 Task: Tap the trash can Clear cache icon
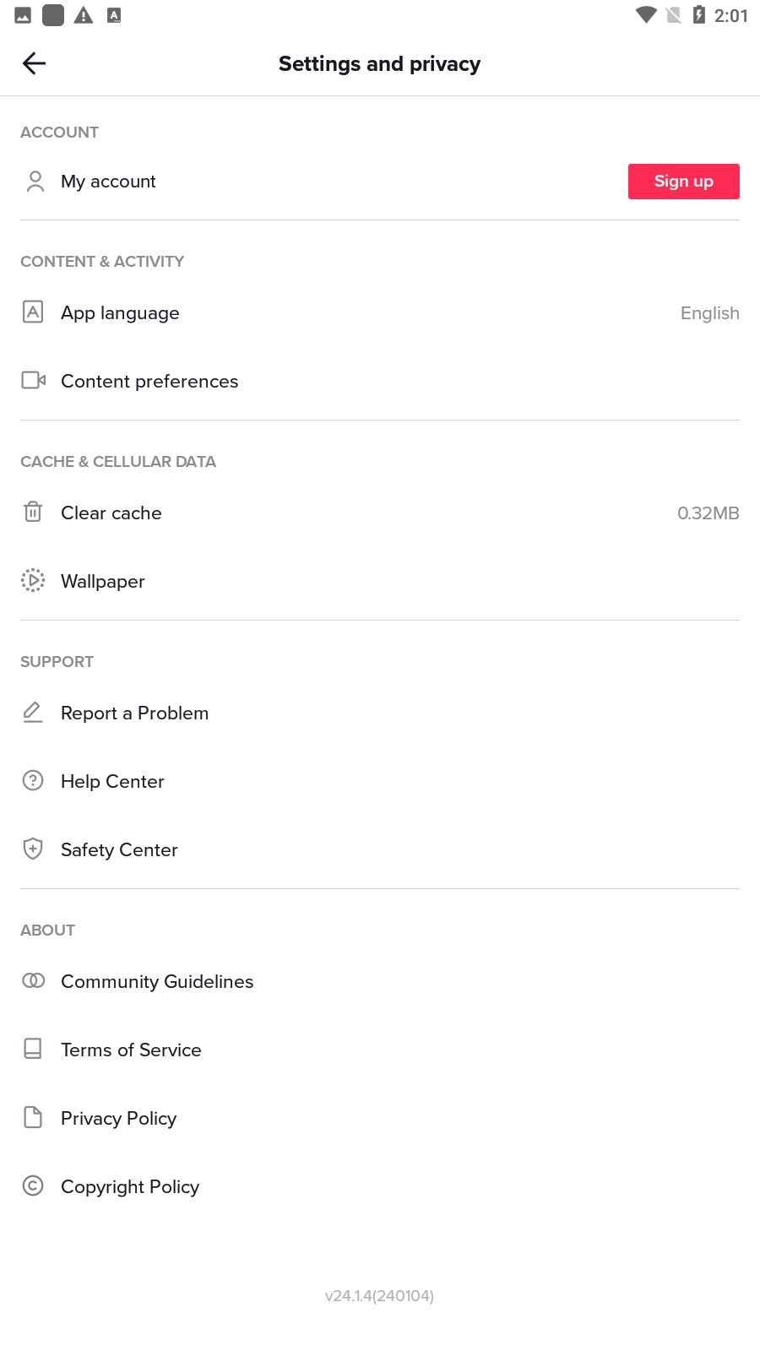click(x=33, y=512)
